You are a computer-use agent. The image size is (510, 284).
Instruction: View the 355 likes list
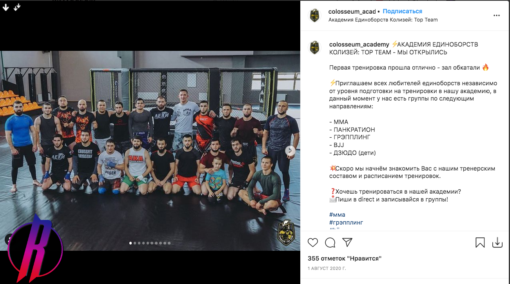(345, 259)
